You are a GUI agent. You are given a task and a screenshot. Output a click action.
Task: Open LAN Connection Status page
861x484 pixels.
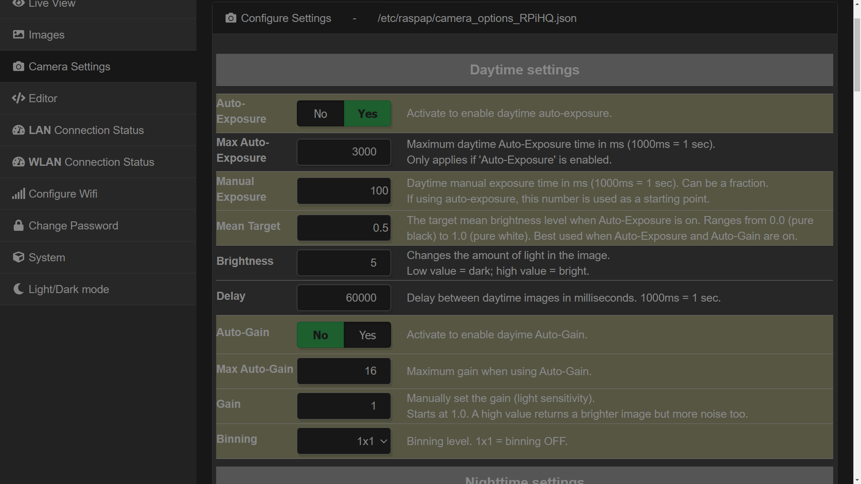tap(98, 130)
